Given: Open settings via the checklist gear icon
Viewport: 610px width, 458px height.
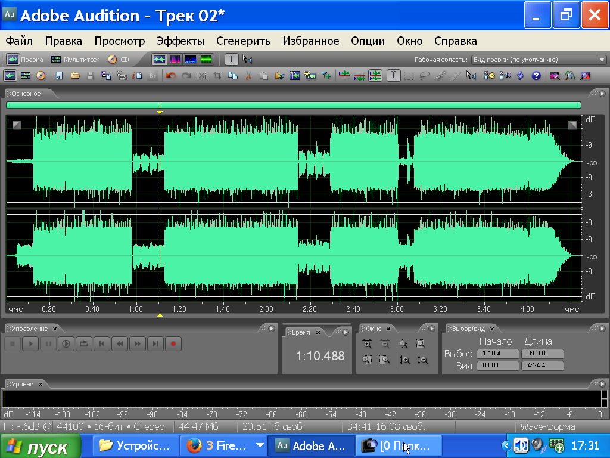Looking at the screenshot, I should pyautogui.click(x=490, y=76).
